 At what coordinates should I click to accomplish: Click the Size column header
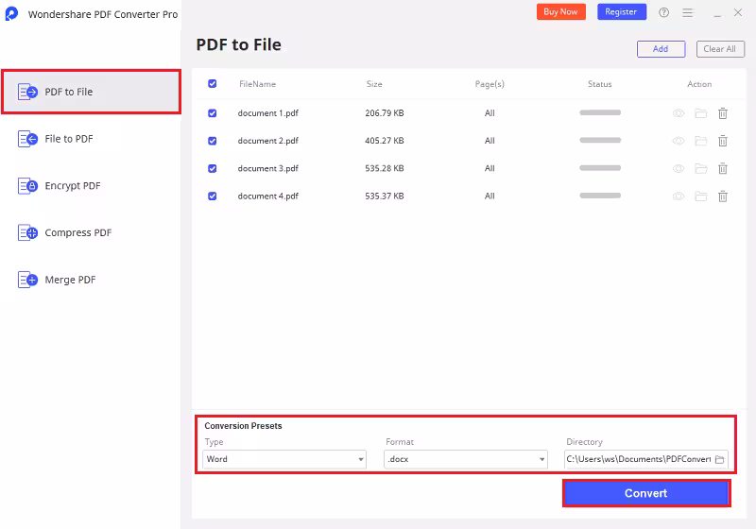tap(374, 84)
